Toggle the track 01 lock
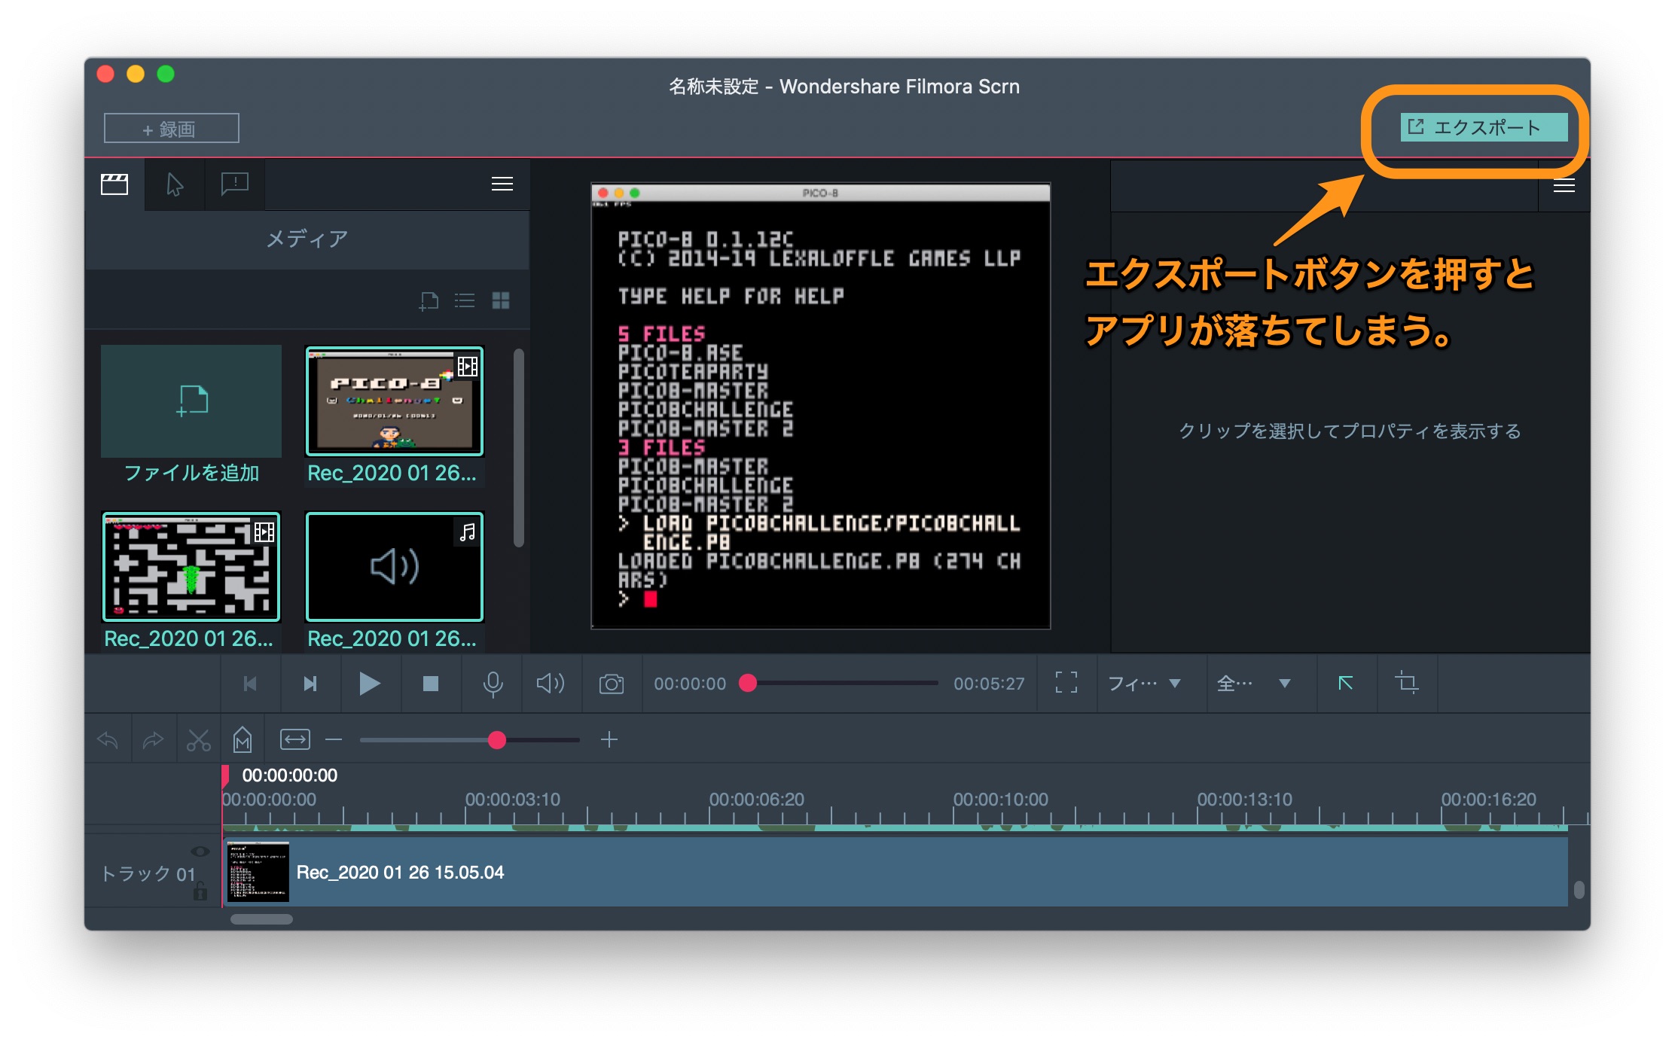 coord(200,892)
